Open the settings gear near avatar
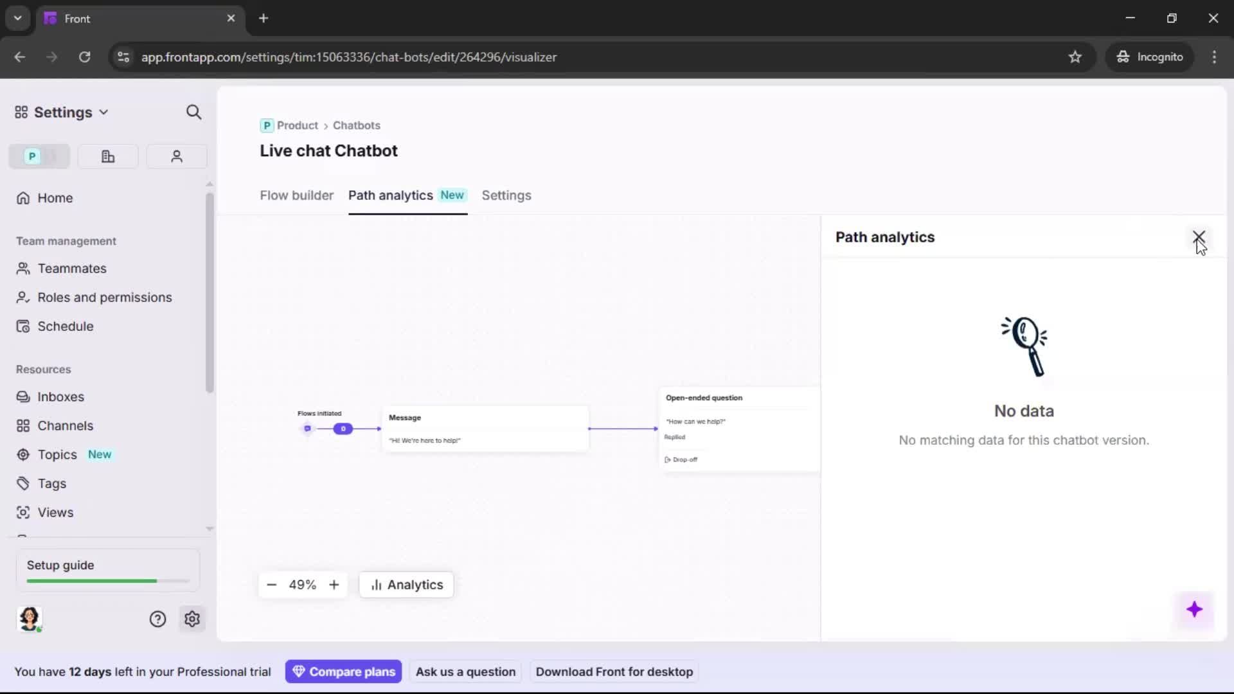 pyautogui.click(x=192, y=618)
